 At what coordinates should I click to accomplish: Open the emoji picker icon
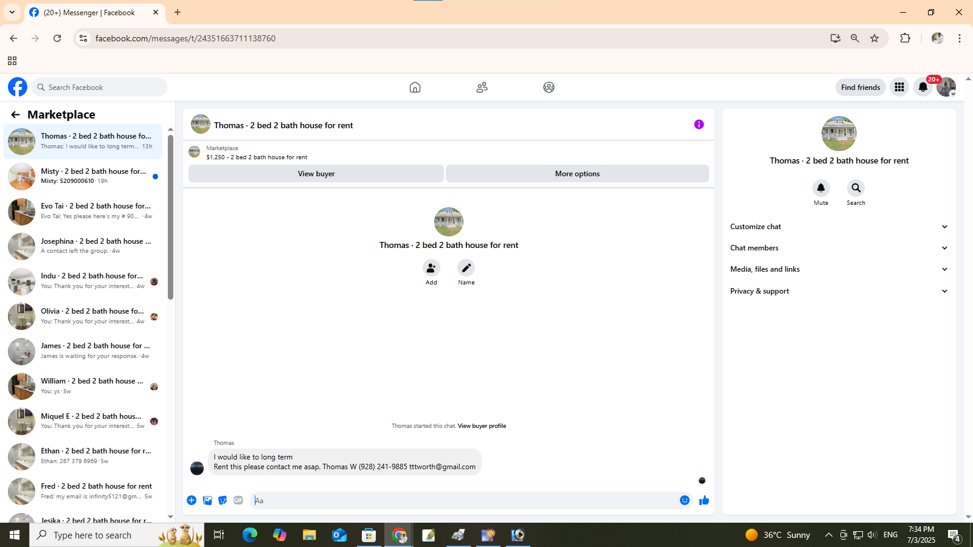click(685, 500)
